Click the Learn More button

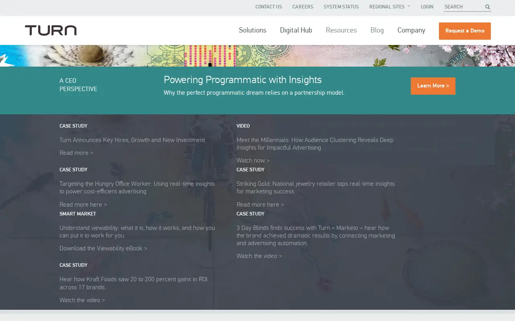[x=433, y=86]
